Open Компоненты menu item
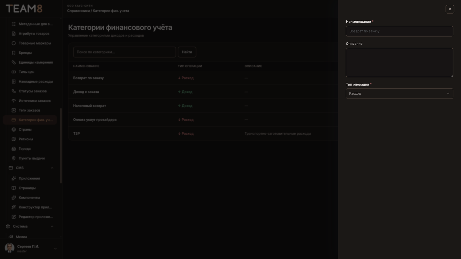 tap(30, 198)
